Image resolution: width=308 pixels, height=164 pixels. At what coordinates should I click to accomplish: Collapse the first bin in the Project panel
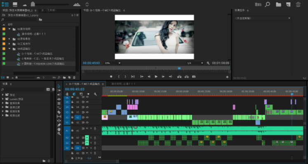[x=9, y=29]
